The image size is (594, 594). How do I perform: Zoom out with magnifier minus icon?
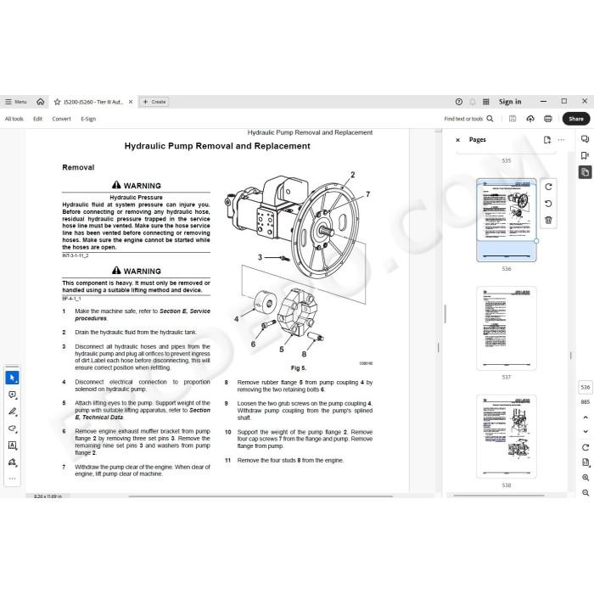coord(586,493)
